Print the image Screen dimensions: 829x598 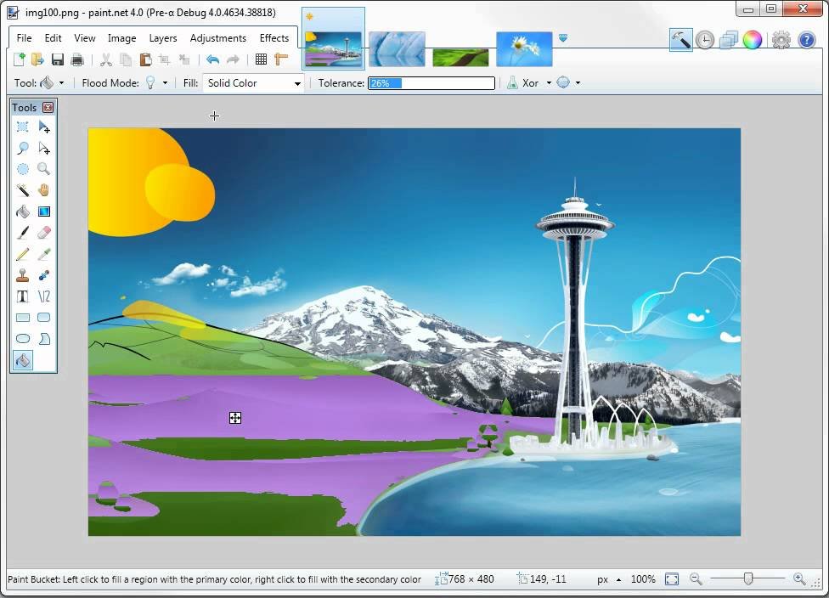[77, 59]
